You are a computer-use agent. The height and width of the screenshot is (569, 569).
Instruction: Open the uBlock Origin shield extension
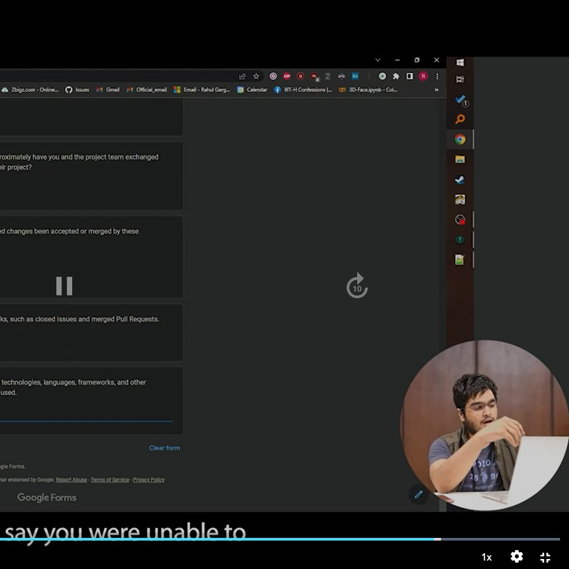tap(300, 76)
